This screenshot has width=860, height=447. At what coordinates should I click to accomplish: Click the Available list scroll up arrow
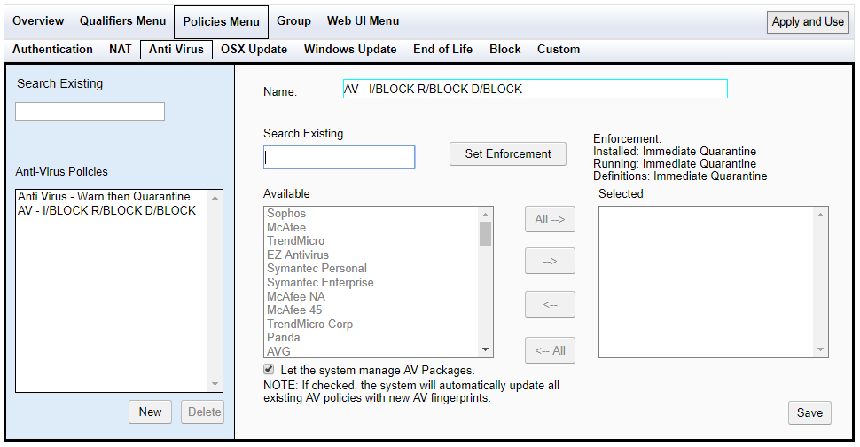click(x=485, y=214)
